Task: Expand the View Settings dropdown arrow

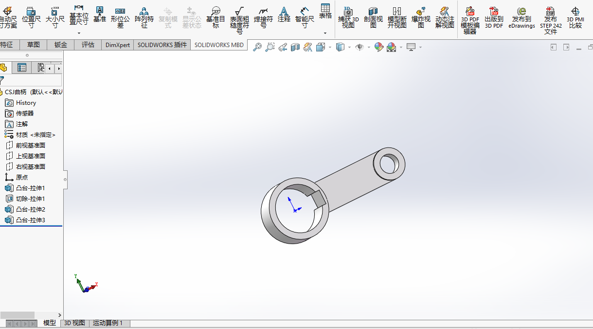Action: tap(420, 48)
